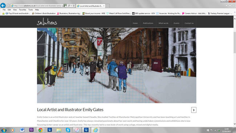The image size is (236, 133).
Task: Open Careers Advice - Jobs Info bookmark
Action: (x=194, y=13)
